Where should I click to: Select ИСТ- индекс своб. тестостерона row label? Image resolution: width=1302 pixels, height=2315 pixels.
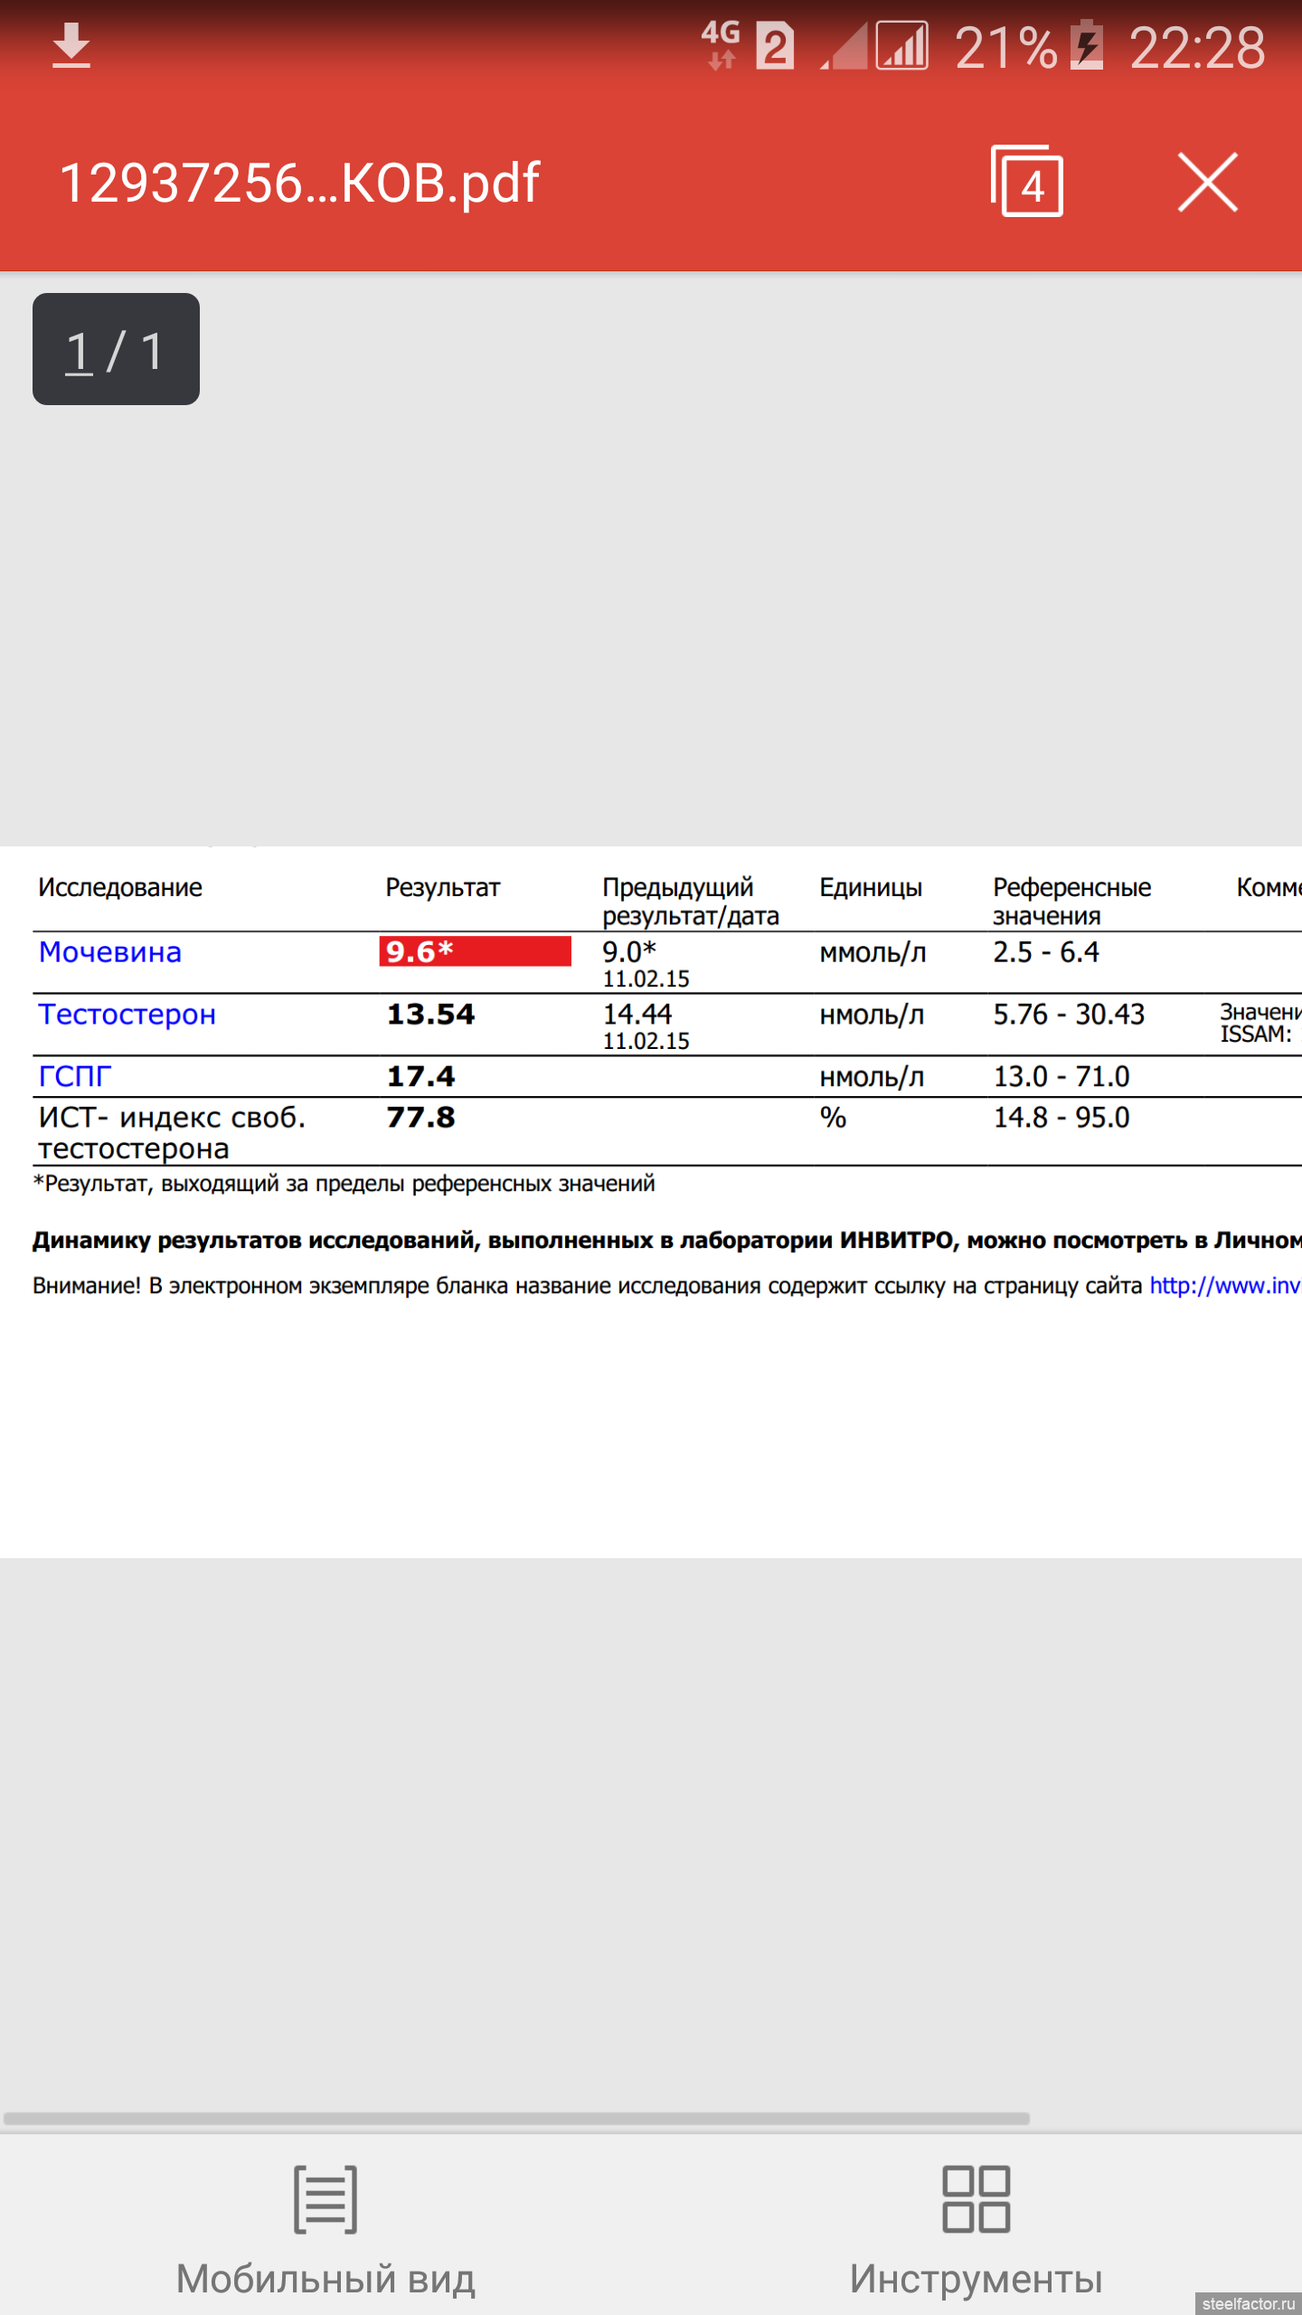[172, 1132]
